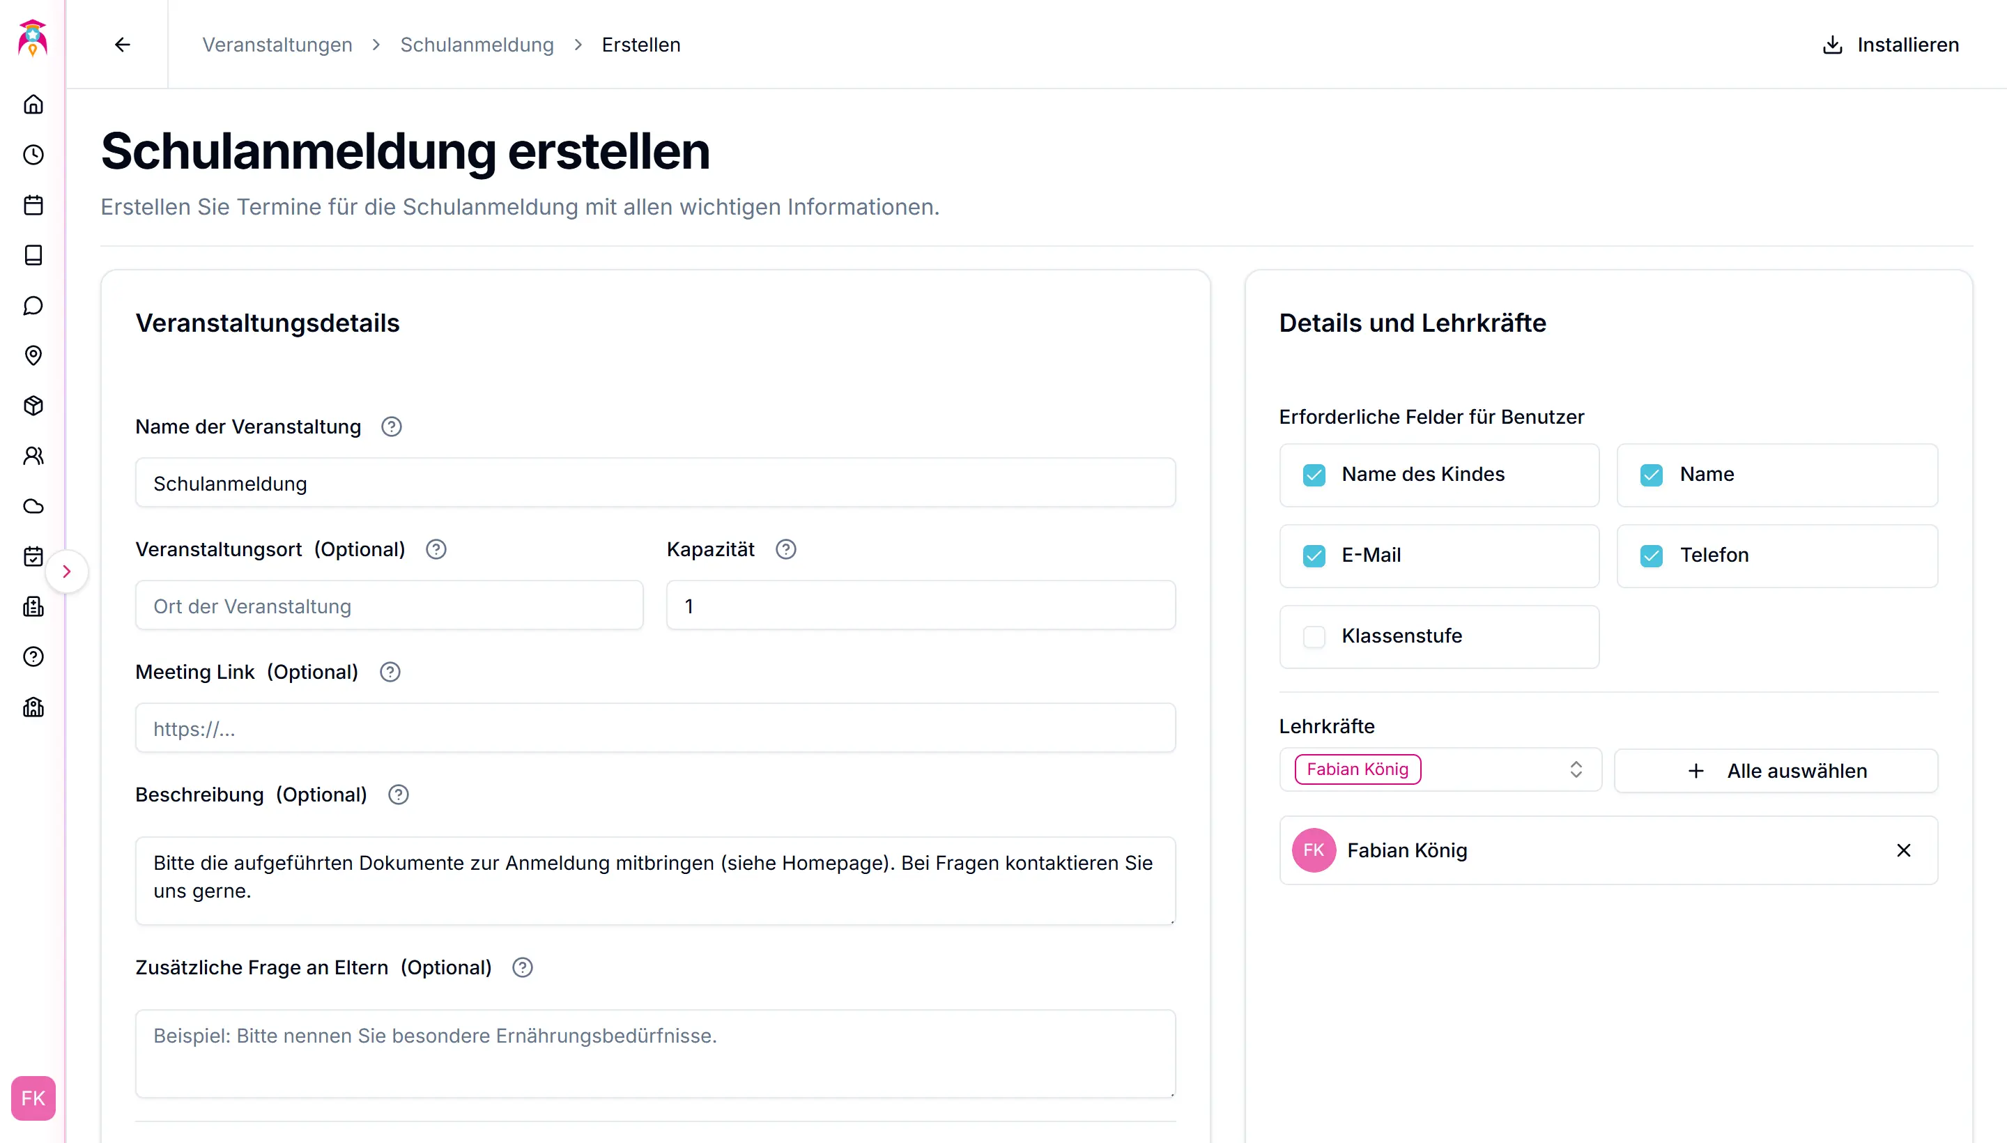The image size is (2007, 1143).
Task: Enable the Klassenstufe checkbox
Action: (1314, 636)
